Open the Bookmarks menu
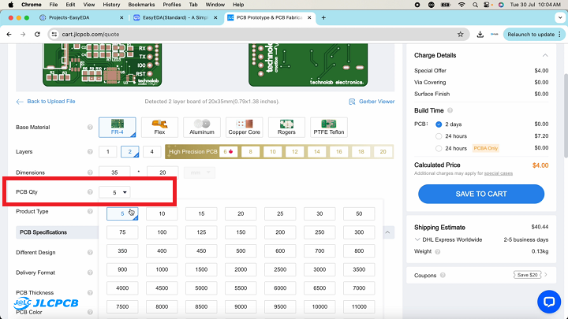 pos(141,5)
